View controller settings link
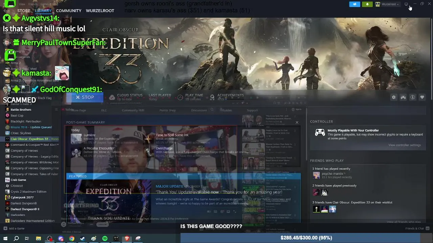Image resolution: width=433 pixels, height=243 pixels. 404,145
